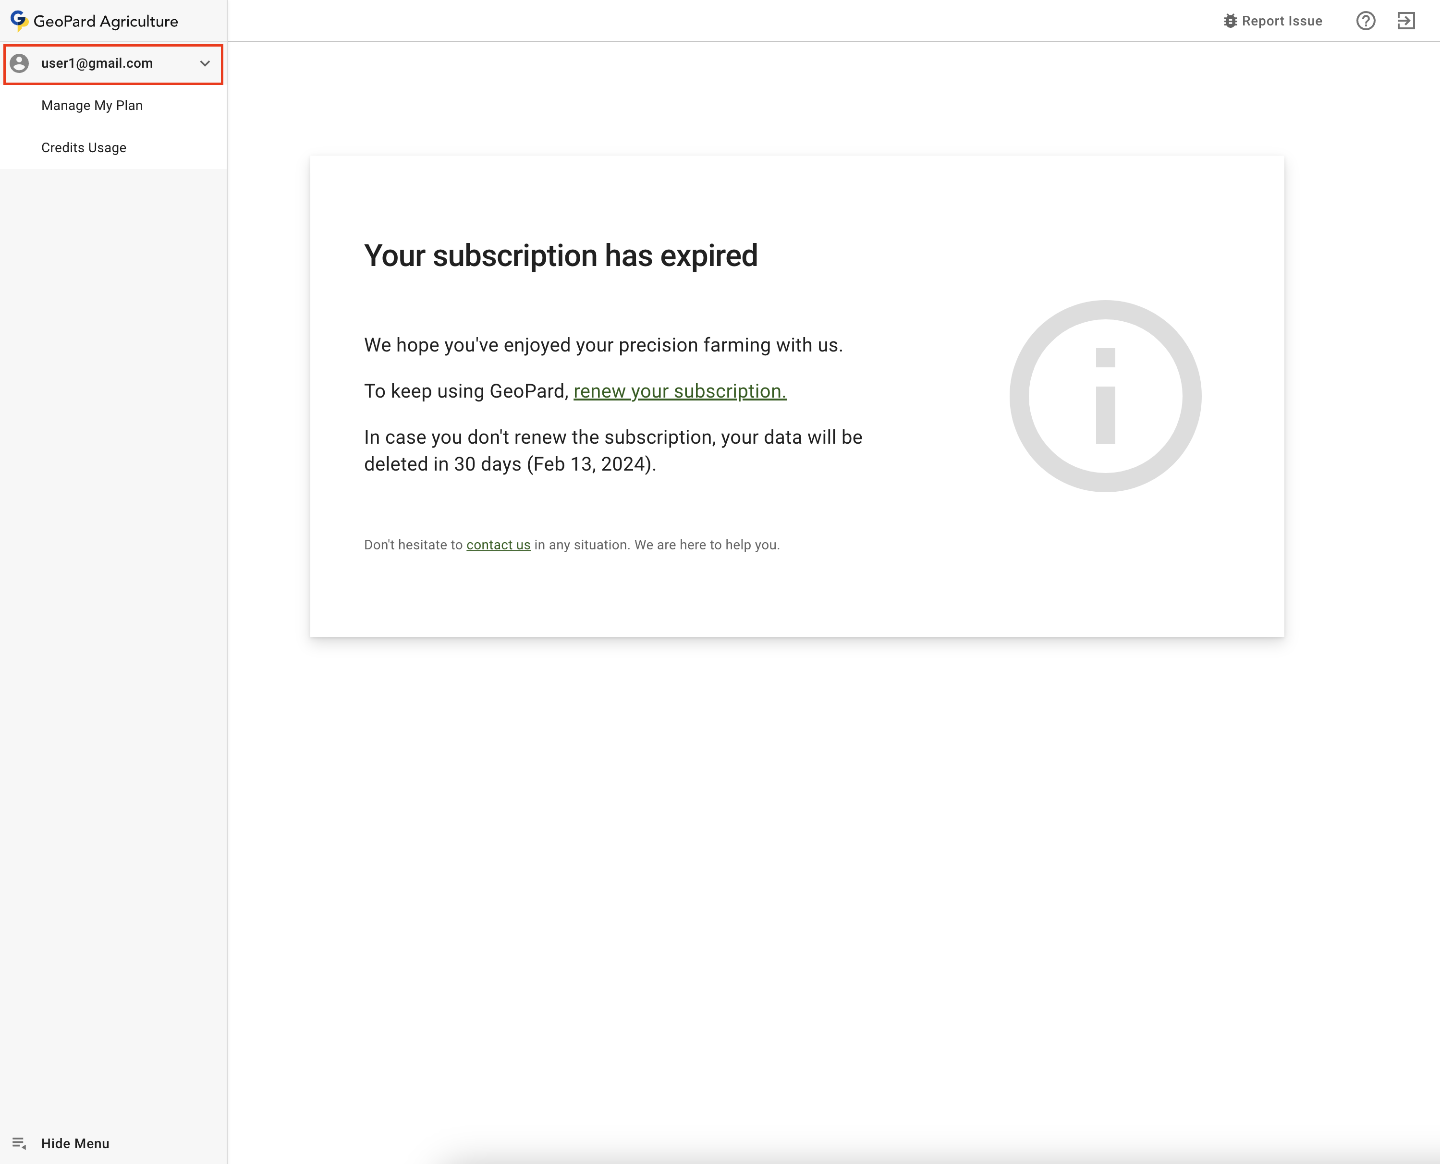Click the Hide Menu label
The image size is (1440, 1164).
[75, 1143]
